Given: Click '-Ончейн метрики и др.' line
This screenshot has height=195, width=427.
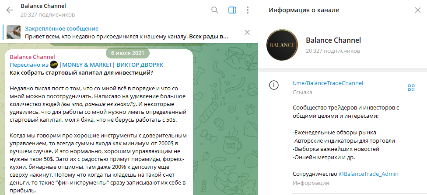Looking at the screenshot, I should 324,157.
